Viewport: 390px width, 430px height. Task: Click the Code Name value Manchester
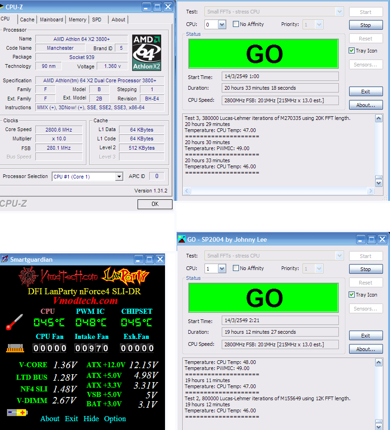60,48
